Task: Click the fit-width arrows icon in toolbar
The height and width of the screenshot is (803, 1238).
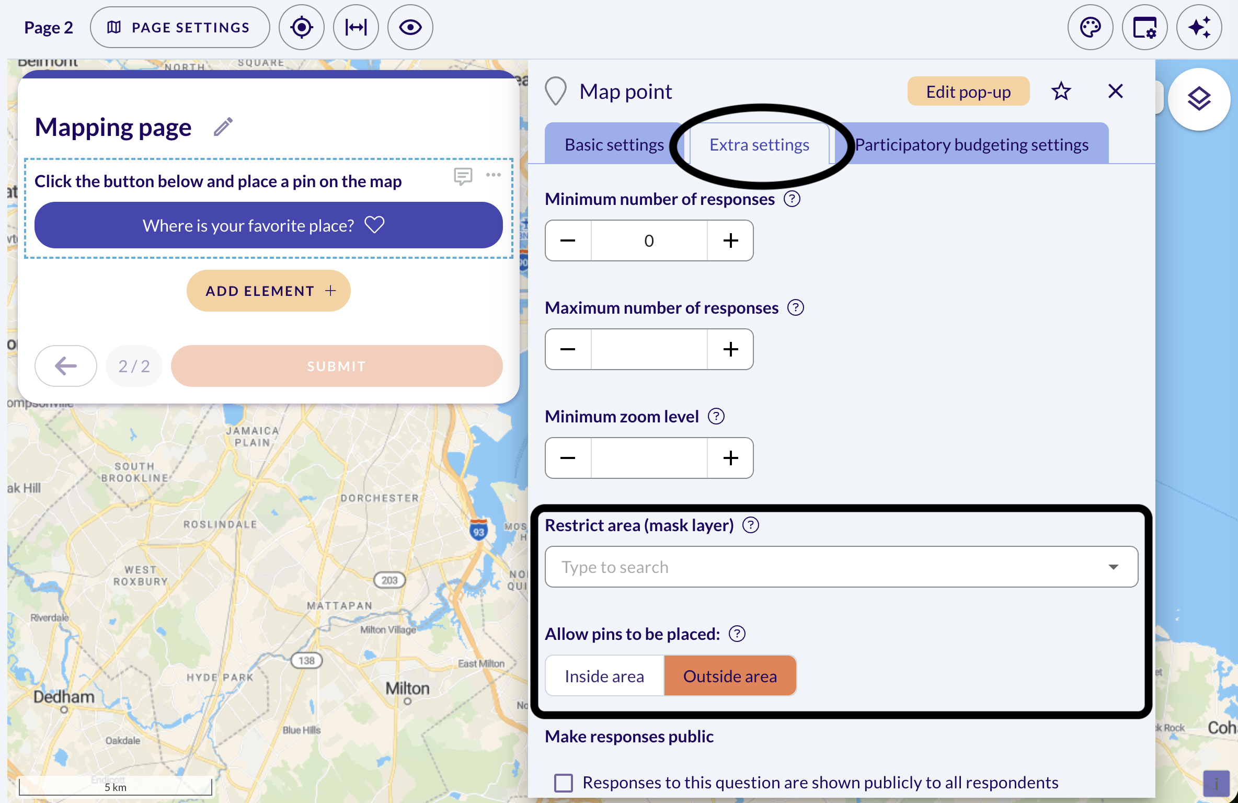Action: (x=356, y=27)
